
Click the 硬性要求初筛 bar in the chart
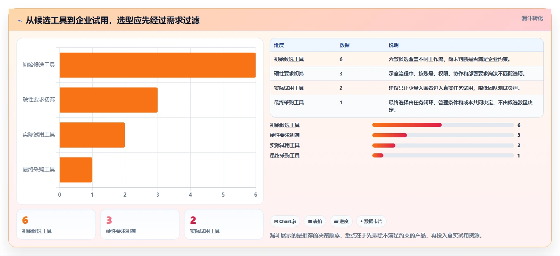(108, 100)
